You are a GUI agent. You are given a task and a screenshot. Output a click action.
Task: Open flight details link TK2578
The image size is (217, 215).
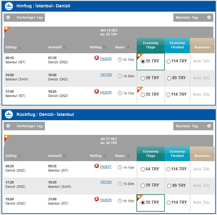pos(106,93)
